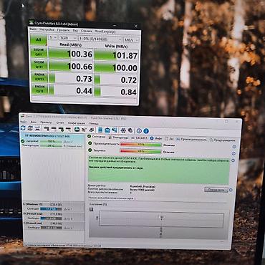Image resolution: width=265 pixels, height=265 pixels.
Task: Run the RND4K Q32T1 test in CrystalDiskMark
Action: click(x=39, y=77)
